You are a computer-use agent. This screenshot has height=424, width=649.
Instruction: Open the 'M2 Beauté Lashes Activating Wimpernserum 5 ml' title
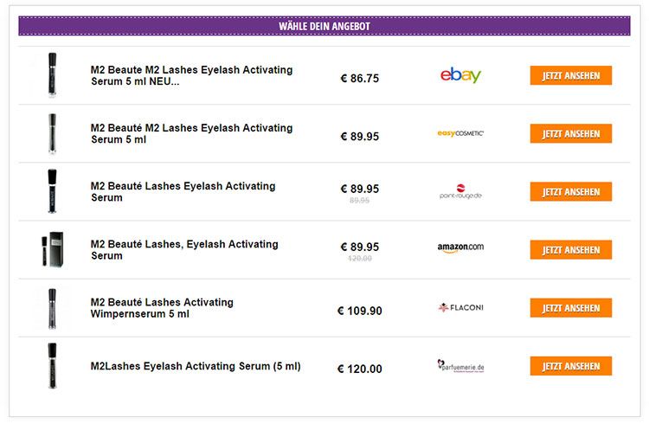coord(162,308)
